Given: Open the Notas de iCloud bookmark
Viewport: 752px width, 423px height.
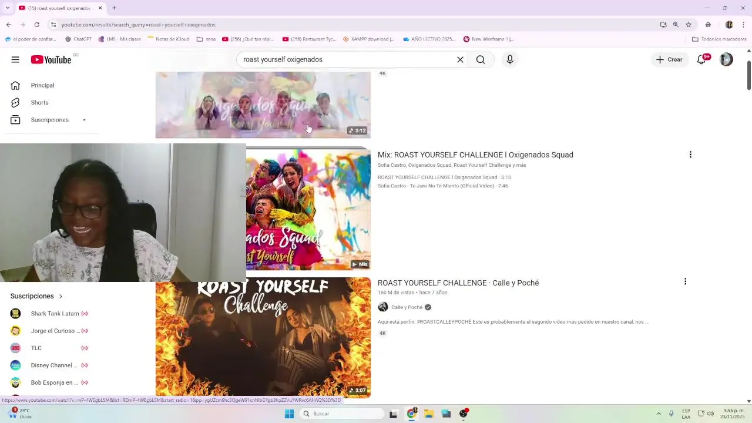Looking at the screenshot, I should tap(168, 39).
